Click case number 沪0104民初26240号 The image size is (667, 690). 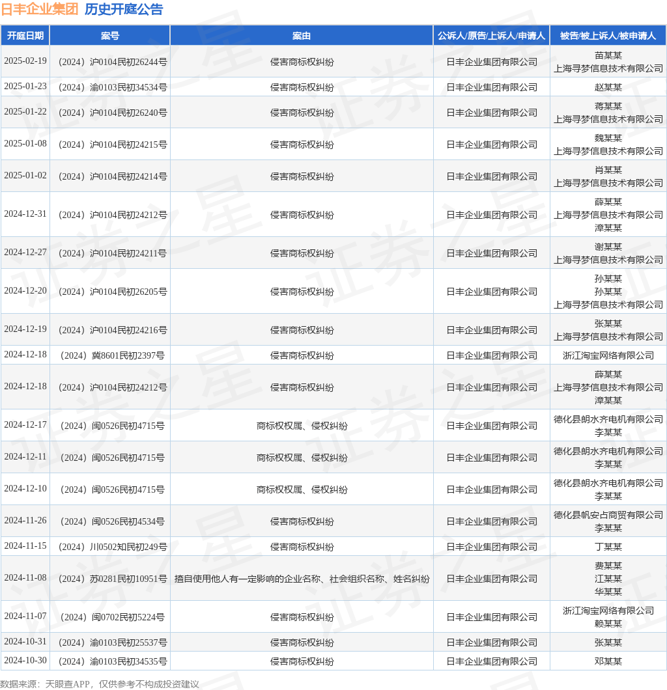tap(113, 113)
